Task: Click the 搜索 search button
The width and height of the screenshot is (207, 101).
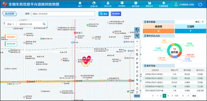Action: (103, 14)
